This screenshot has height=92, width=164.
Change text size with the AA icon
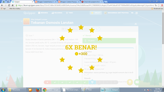pos(136,24)
